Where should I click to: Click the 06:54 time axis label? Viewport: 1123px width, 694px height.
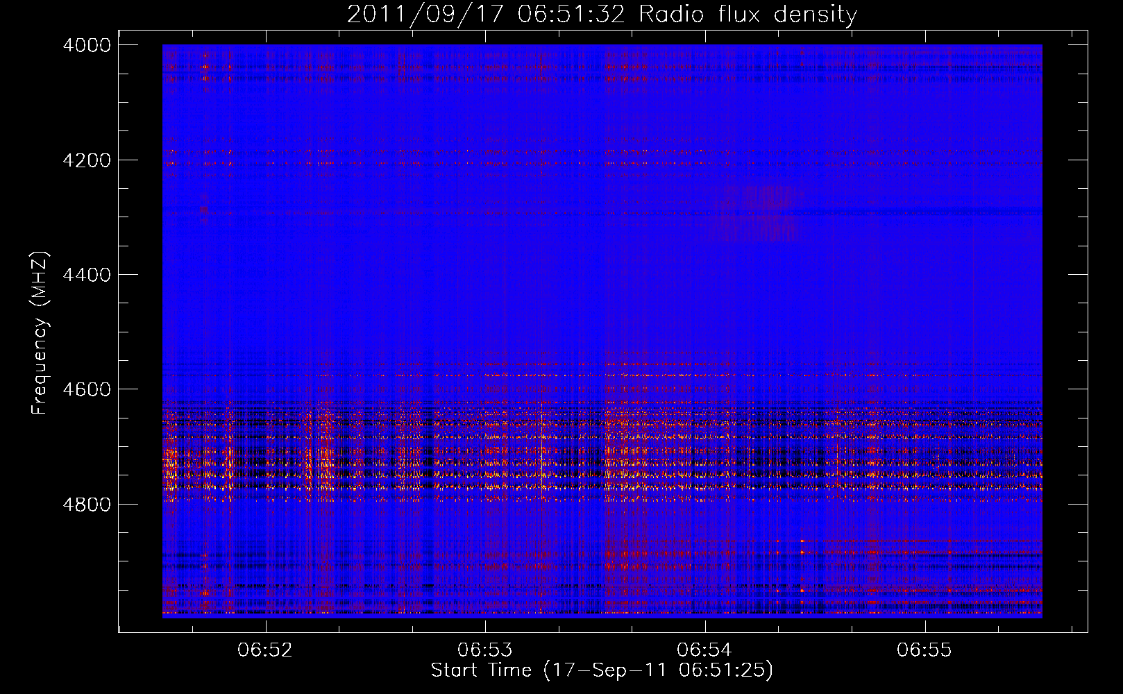point(705,650)
